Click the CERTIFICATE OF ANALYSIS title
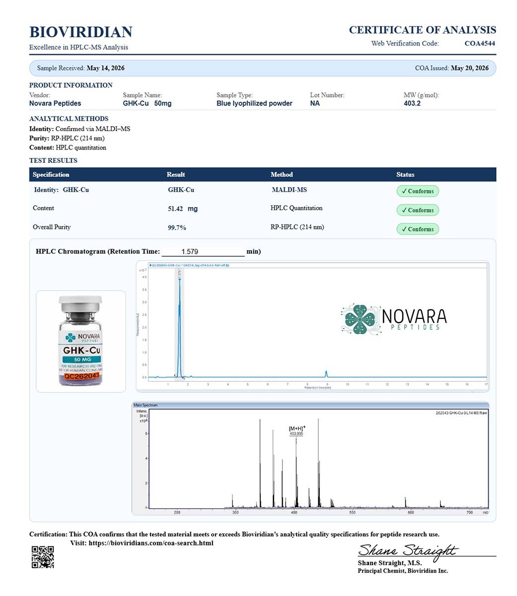517x596 pixels. coord(422,30)
